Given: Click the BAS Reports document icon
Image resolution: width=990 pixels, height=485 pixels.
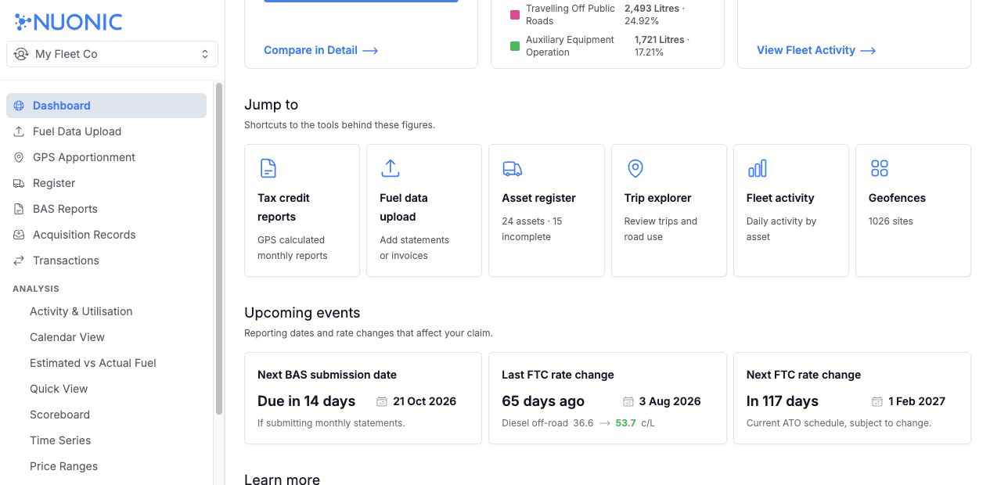Looking at the screenshot, I should 19,209.
